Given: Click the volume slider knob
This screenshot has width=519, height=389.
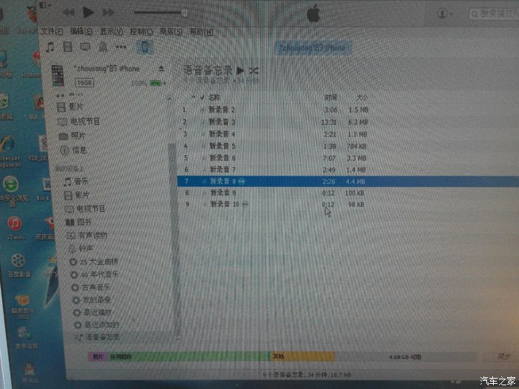Looking at the screenshot, I should 185,13.
